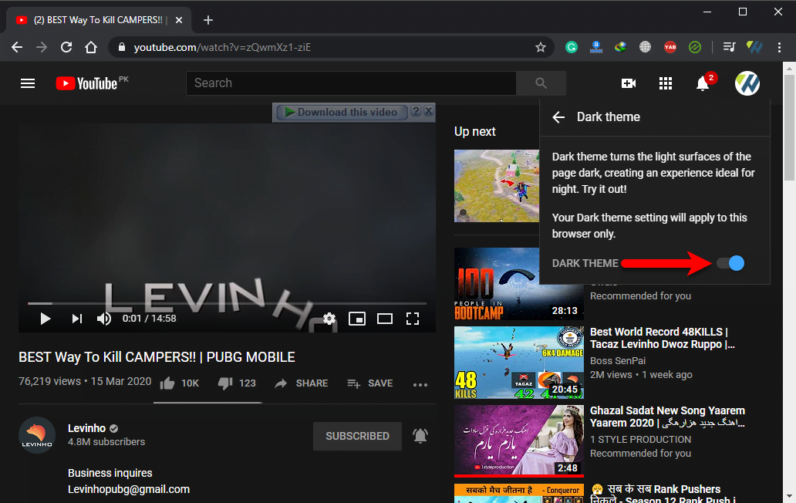Image resolution: width=796 pixels, height=503 pixels.
Task: Click the SHARE button
Action: click(302, 383)
